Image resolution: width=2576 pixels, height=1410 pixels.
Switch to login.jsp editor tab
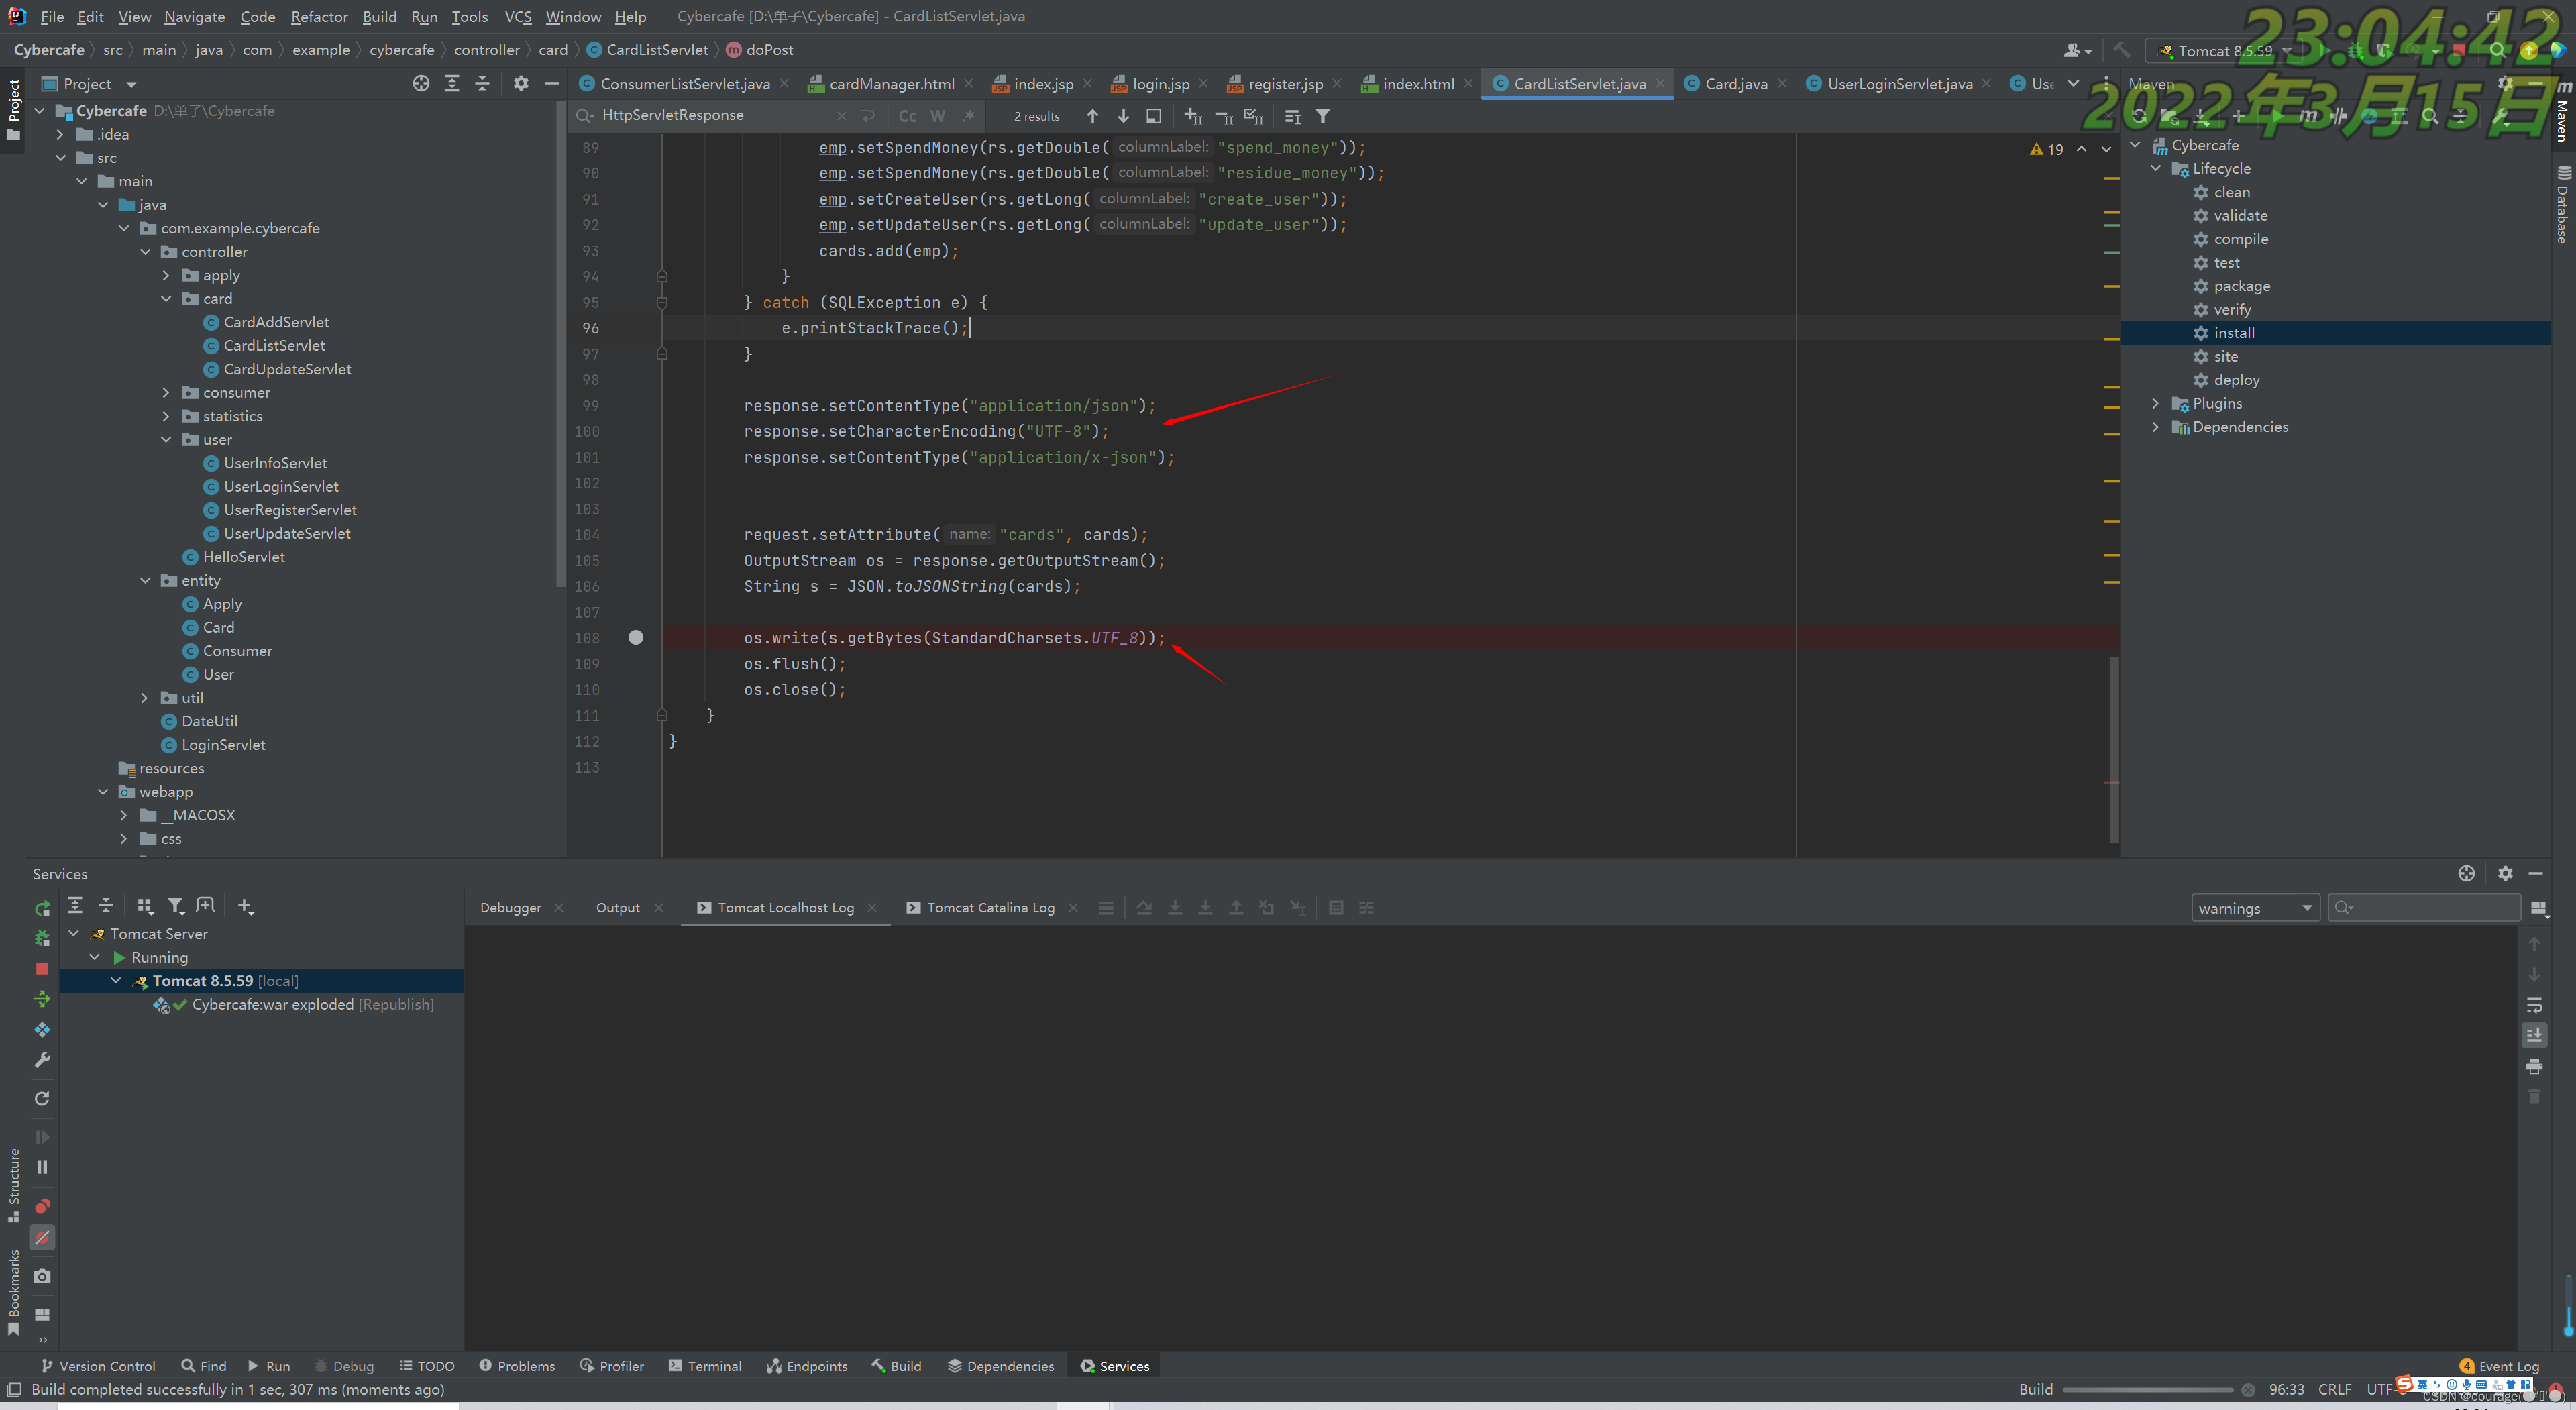pos(1160,84)
